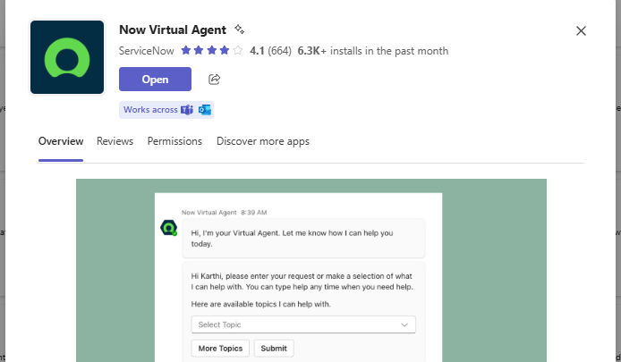Screen dimensions: 621x362
Task: Click the Now Virtual Agent app logo
Action: (x=67, y=57)
